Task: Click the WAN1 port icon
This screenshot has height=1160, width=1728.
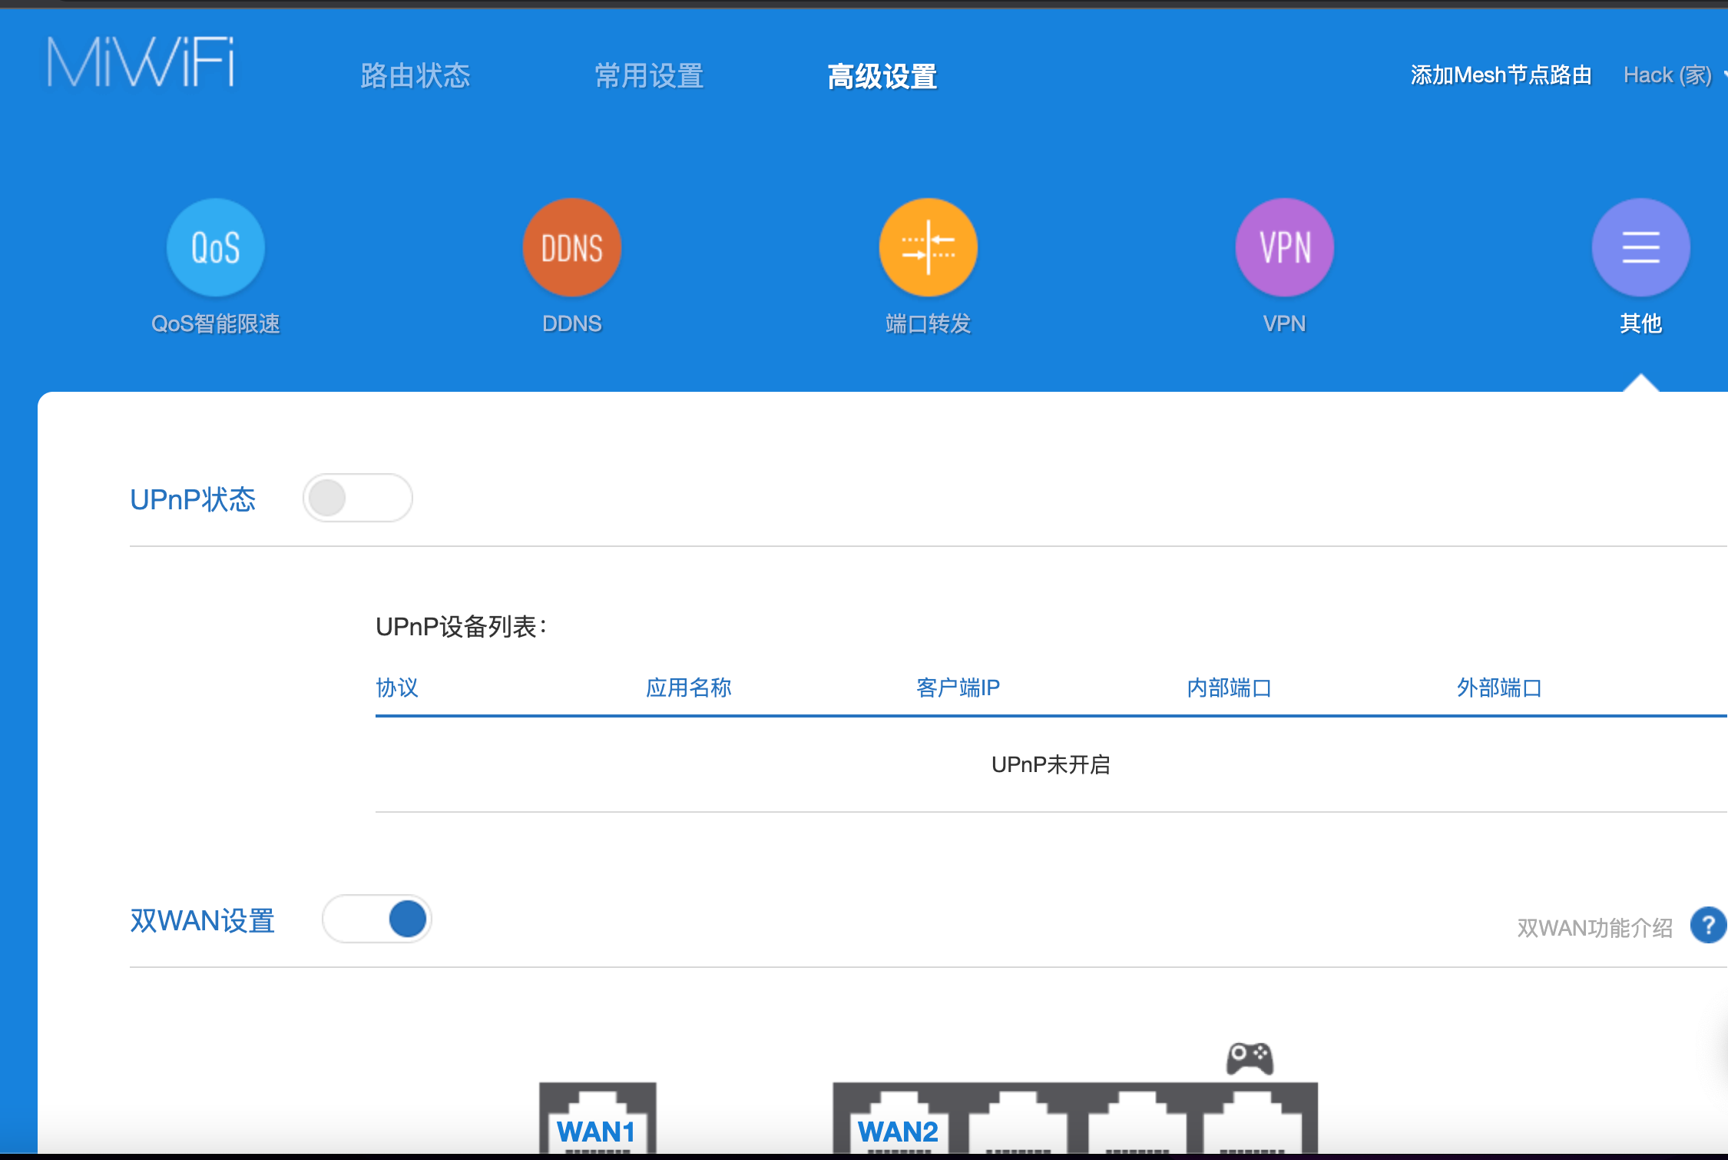Action: pyautogui.click(x=597, y=1120)
